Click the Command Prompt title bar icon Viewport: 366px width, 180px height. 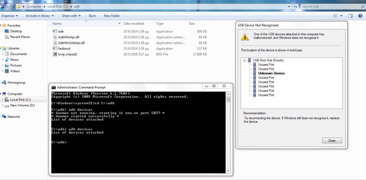tap(54, 87)
